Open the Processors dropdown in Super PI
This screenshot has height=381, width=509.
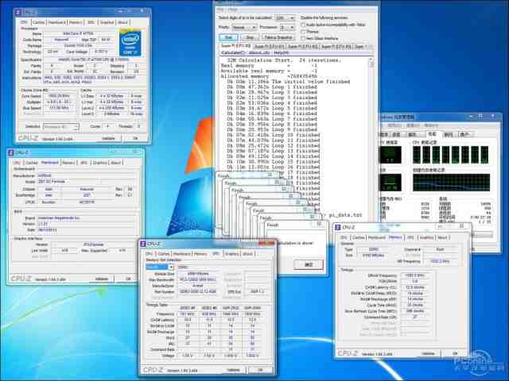pyautogui.click(x=287, y=27)
